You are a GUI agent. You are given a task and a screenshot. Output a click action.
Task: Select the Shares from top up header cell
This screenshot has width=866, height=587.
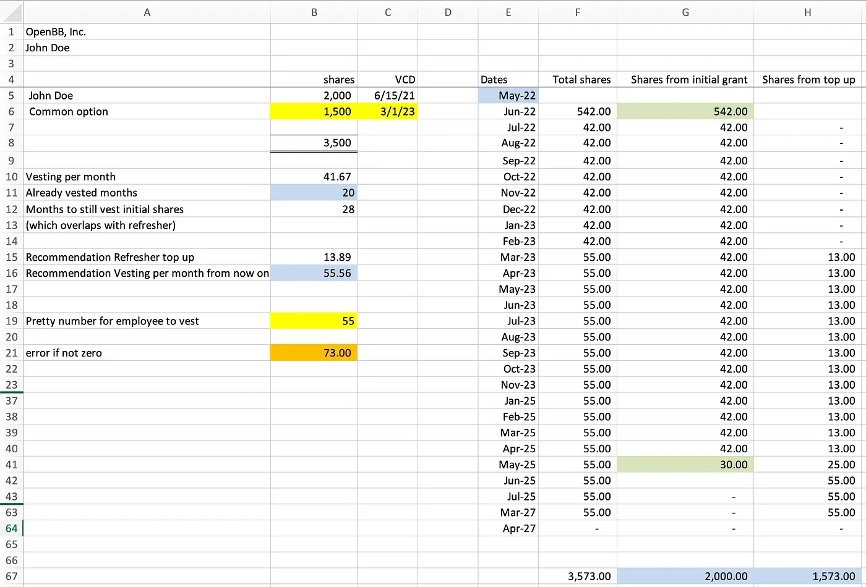pyautogui.click(x=808, y=80)
